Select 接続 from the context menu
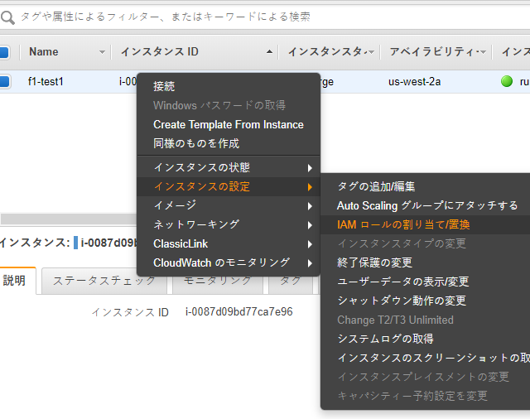 (x=164, y=86)
